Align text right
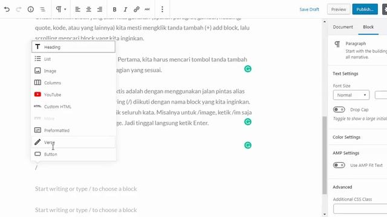Viewport: 387px width, 217px height. tap(100, 10)
